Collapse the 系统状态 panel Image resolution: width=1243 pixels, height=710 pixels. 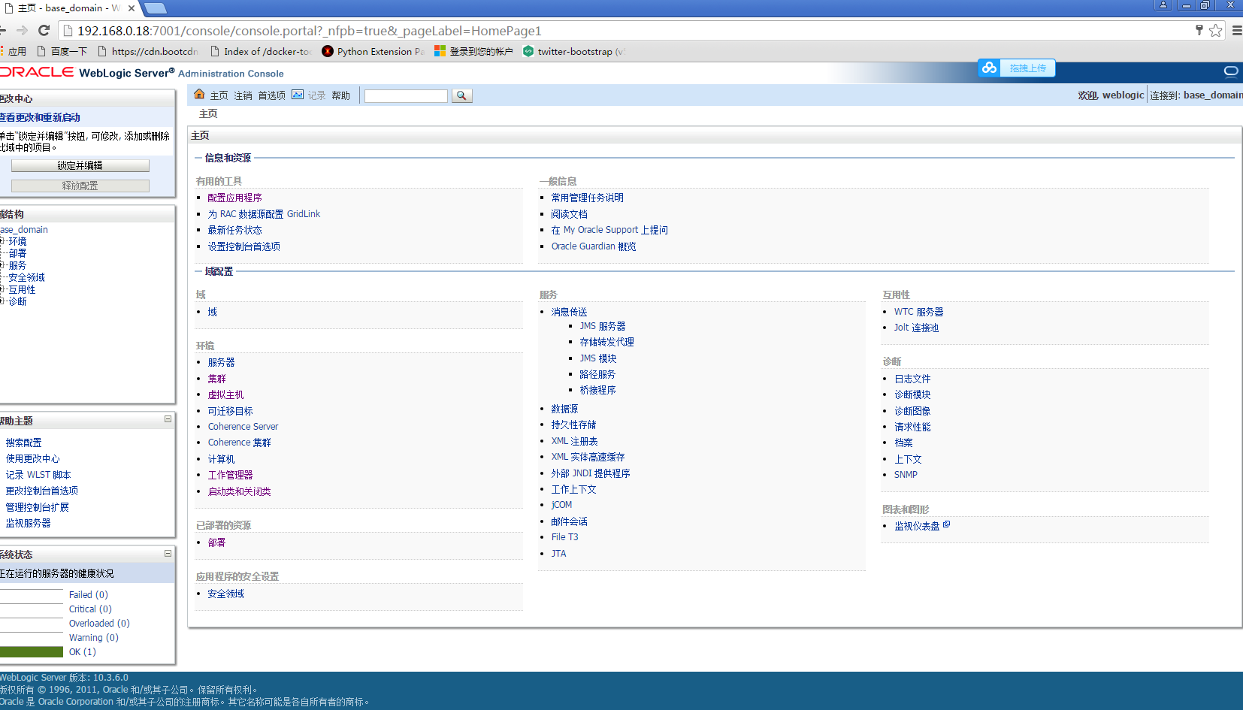(168, 554)
